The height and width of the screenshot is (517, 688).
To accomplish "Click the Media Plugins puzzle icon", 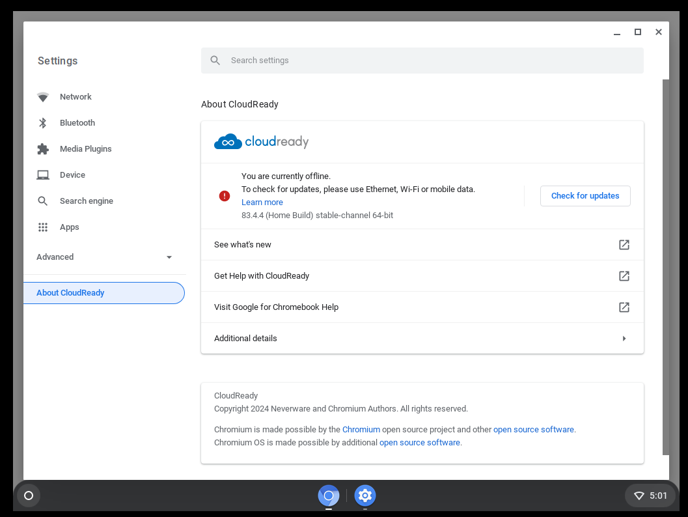I will (x=43, y=149).
